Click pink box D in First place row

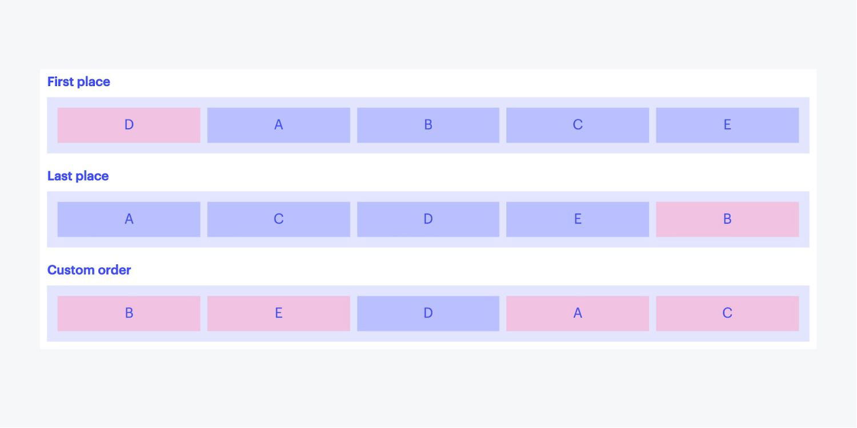pyautogui.click(x=129, y=125)
